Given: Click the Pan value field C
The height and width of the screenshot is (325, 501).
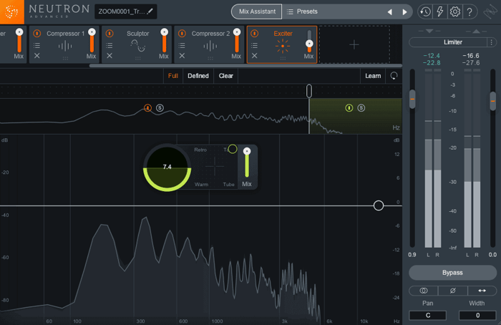Looking at the screenshot, I should point(428,316).
